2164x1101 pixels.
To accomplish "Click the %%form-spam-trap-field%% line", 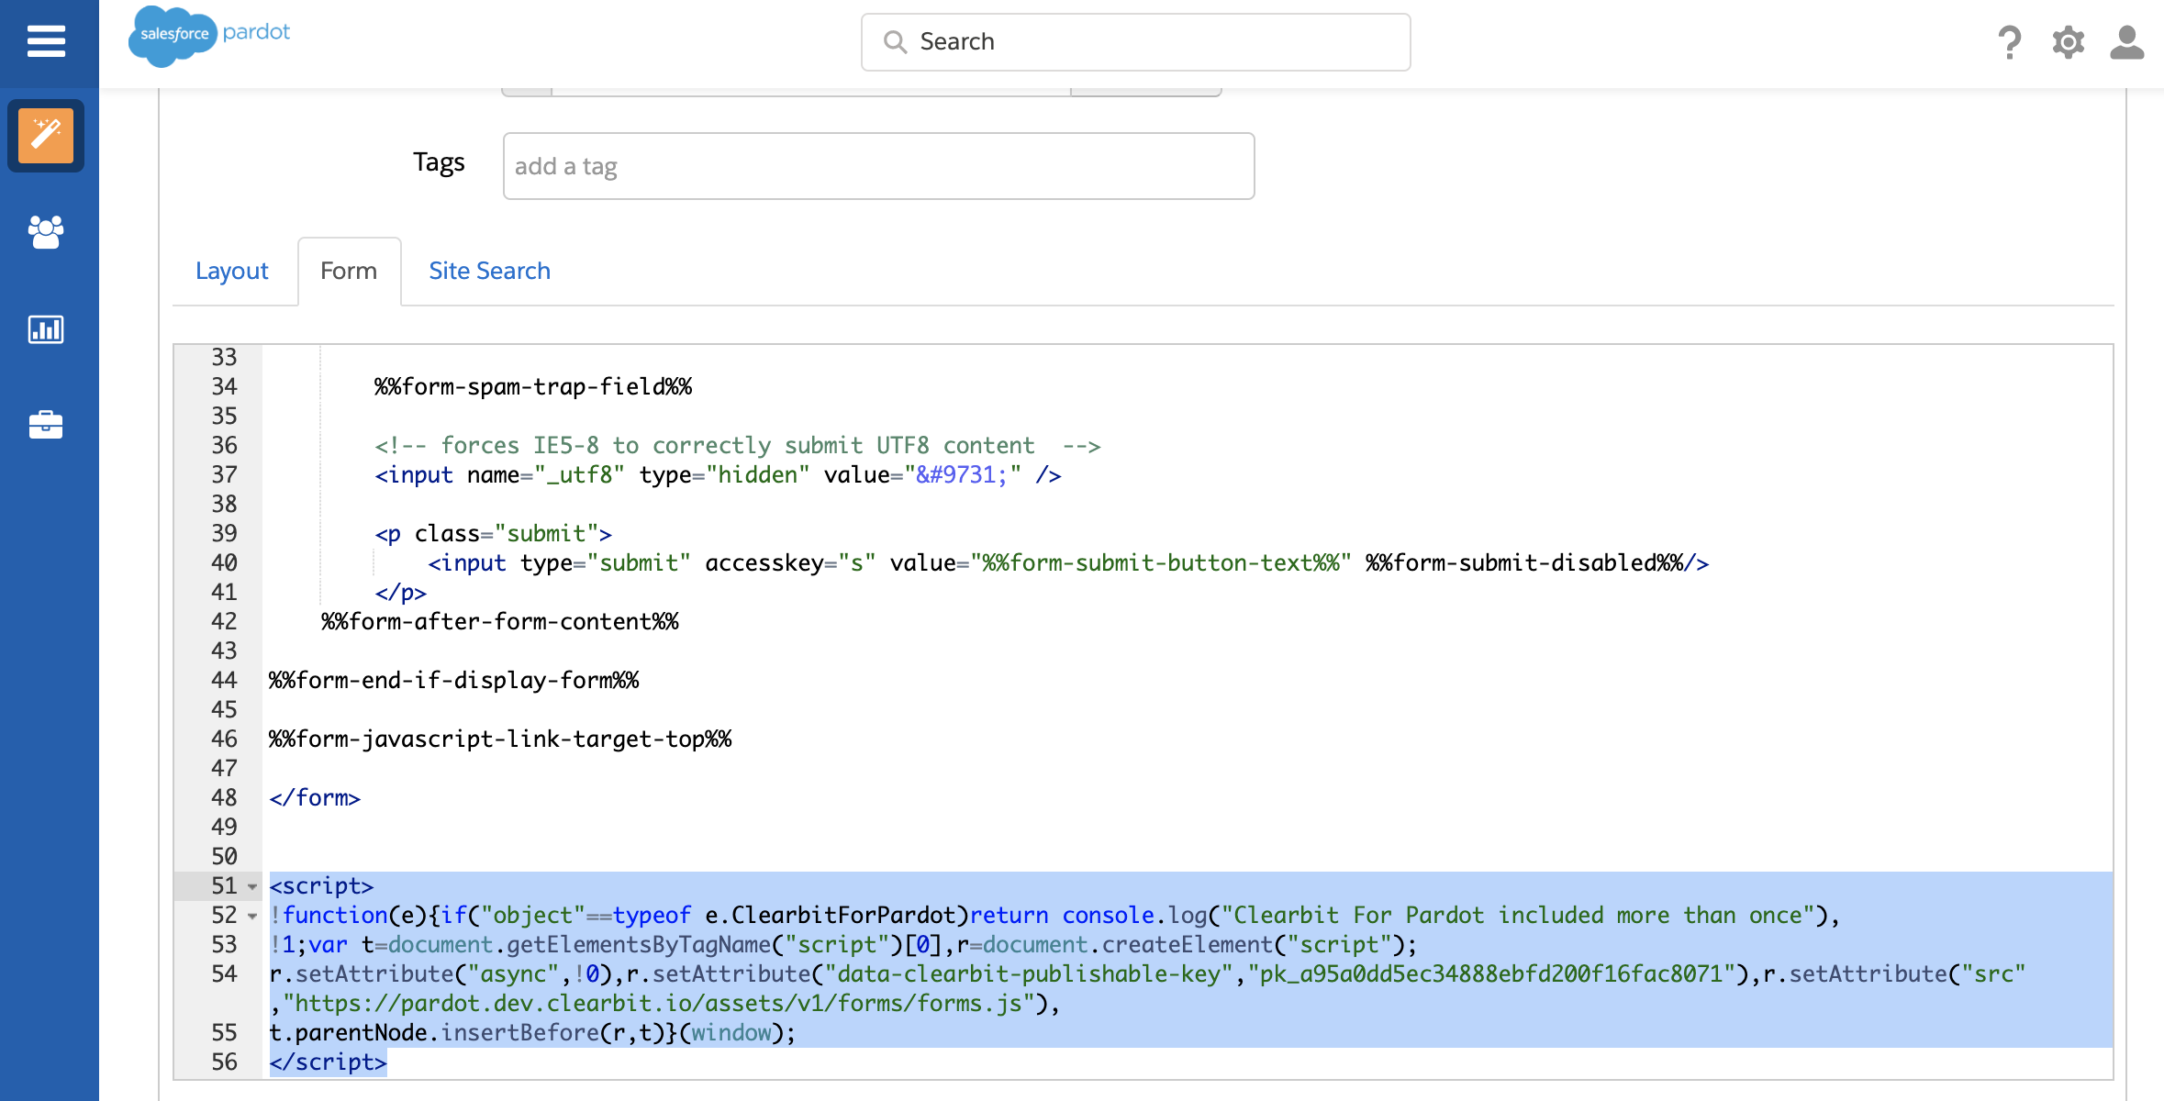I will (532, 386).
